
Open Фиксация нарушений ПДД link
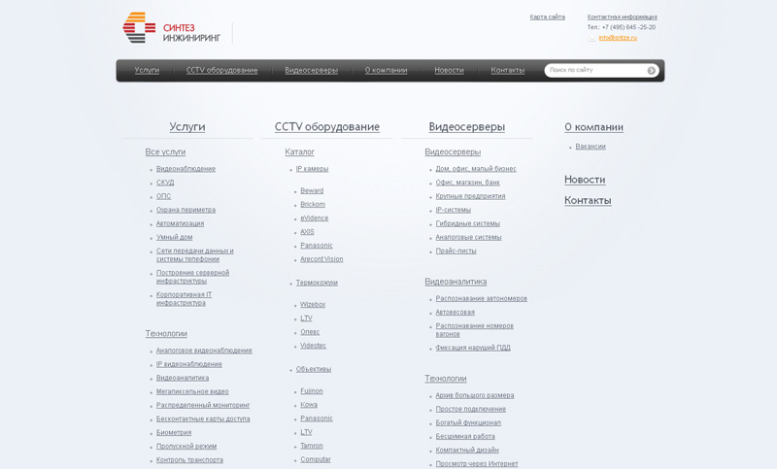(473, 349)
